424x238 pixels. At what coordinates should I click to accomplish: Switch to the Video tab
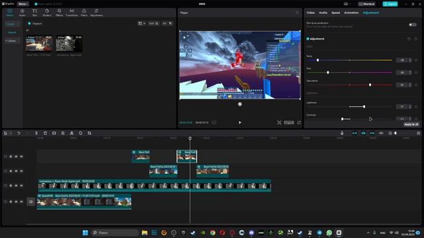tap(311, 13)
